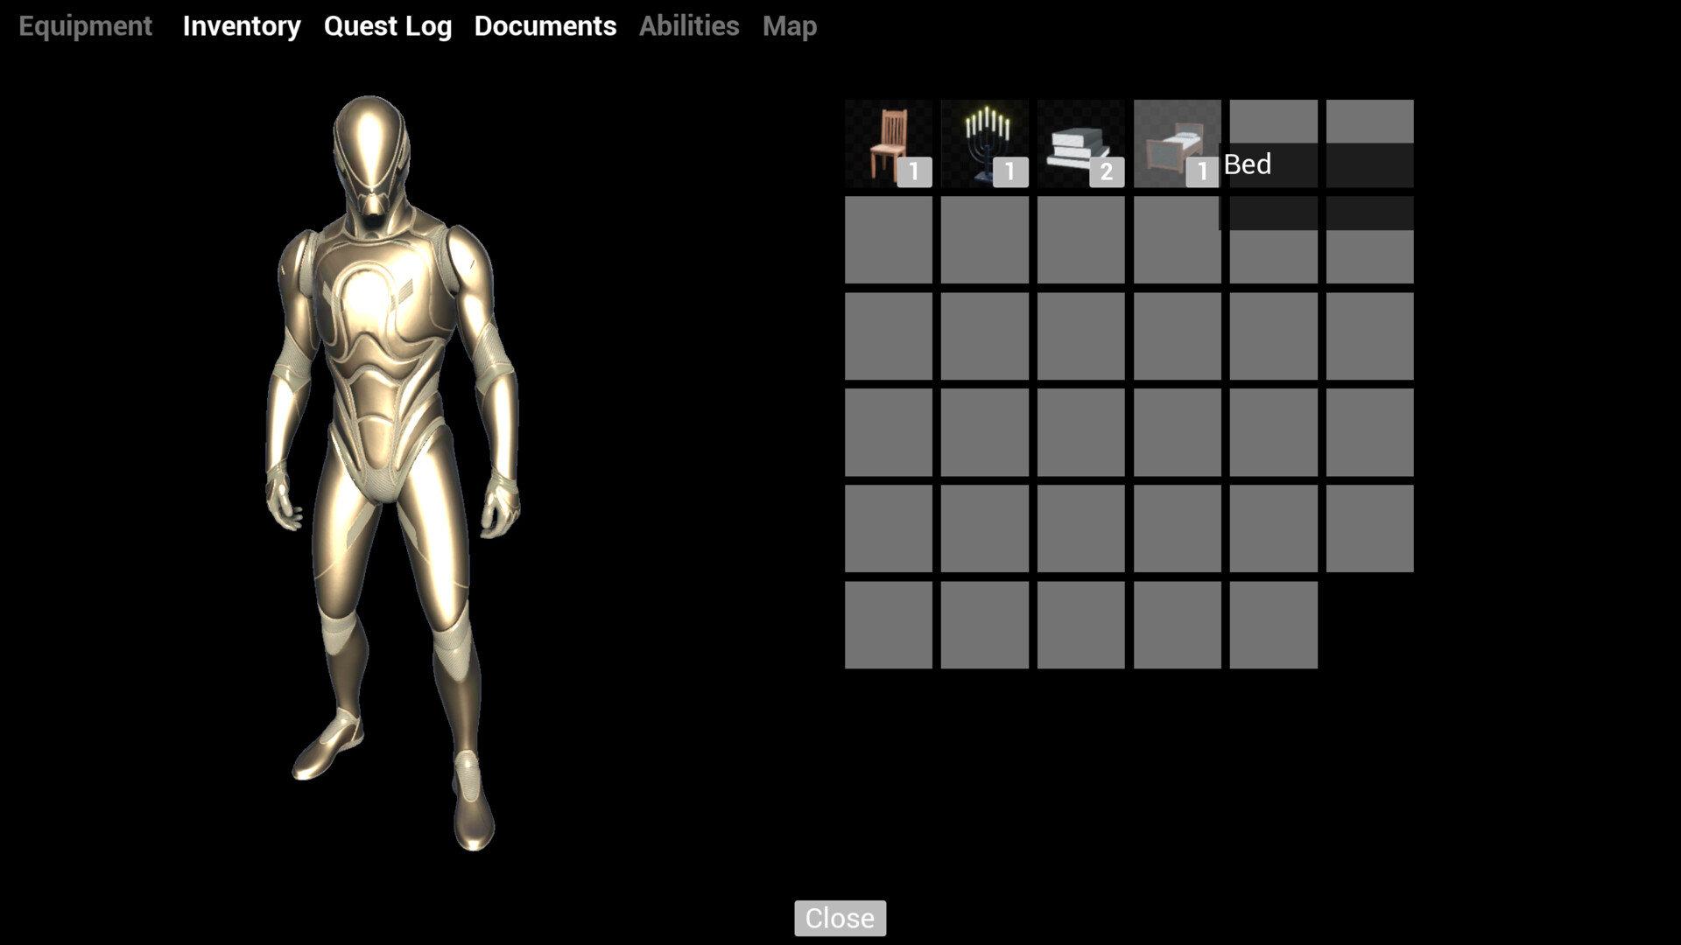The width and height of the screenshot is (1681, 945).
Task: Open the Map view
Action: coord(789,26)
